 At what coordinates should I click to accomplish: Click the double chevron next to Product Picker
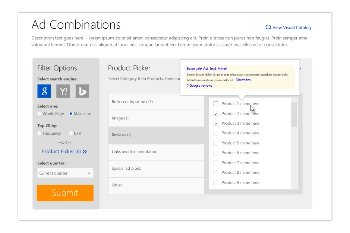(x=85, y=151)
